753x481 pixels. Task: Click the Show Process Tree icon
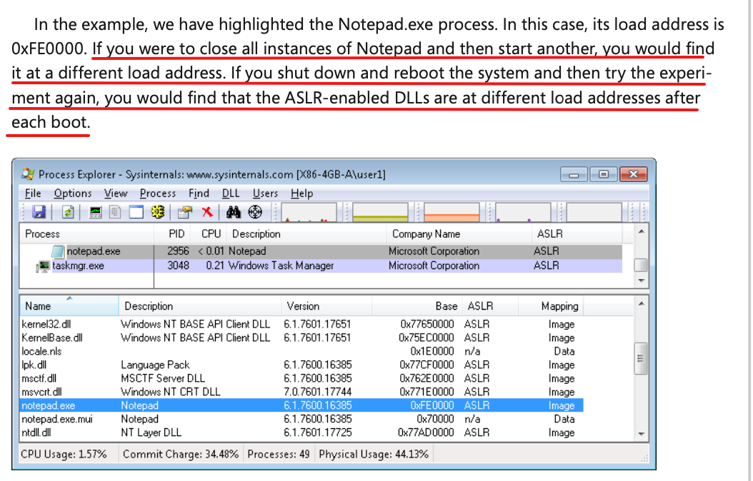[115, 212]
